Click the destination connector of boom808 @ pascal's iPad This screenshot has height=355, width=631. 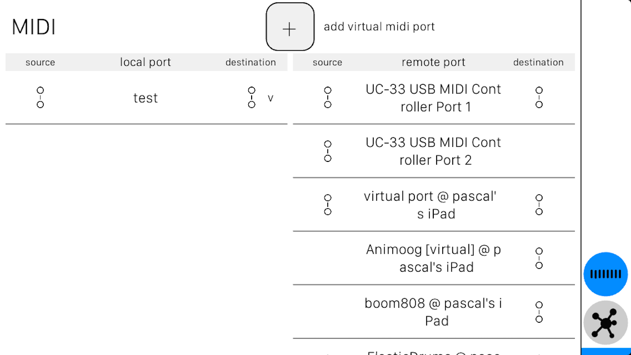[x=539, y=311]
